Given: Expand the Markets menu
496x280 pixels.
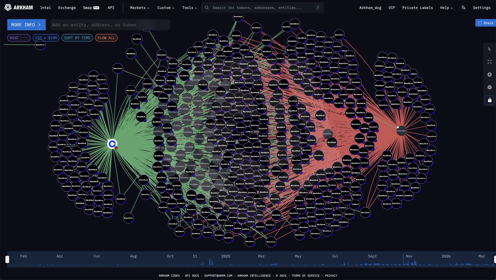Looking at the screenshot, I should point(139,7).
